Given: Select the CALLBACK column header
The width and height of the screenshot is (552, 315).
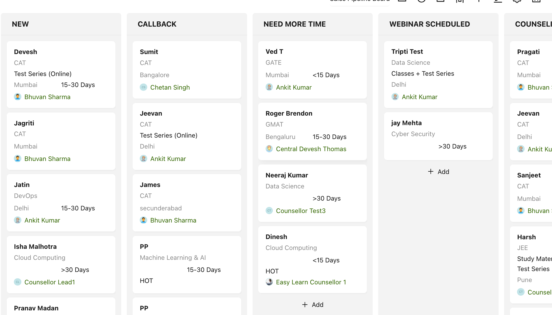Looking at the screenshot, I should pos(157,24).
